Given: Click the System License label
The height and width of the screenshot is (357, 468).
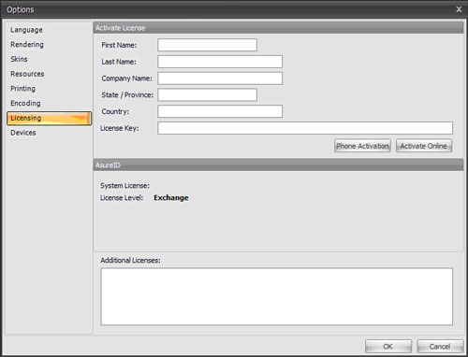Looking at the screenshot, I should 124,186.
